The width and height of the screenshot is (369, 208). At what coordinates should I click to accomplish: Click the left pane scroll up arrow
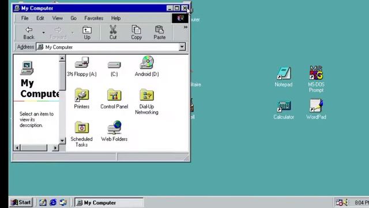[62, 58]
